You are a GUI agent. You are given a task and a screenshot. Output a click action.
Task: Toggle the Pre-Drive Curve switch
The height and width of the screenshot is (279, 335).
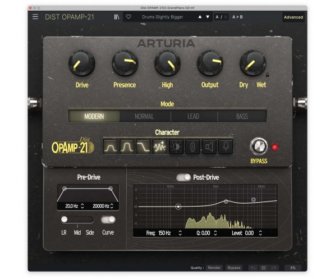pos(108,219)
